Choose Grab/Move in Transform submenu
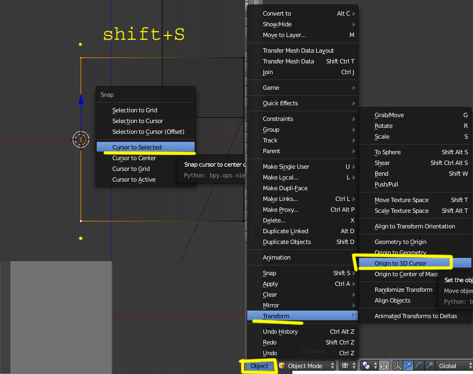This screenshot has height=374, width=473. click(x=415, y=115)
